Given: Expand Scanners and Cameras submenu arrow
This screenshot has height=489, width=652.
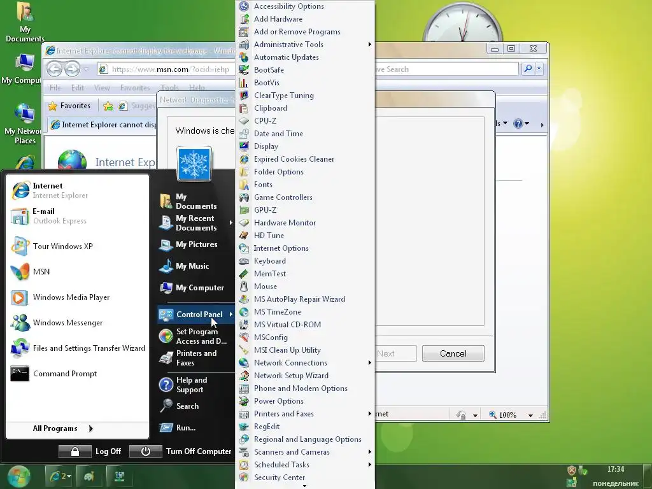Looking at the screenshot, I should coord(370,452).
